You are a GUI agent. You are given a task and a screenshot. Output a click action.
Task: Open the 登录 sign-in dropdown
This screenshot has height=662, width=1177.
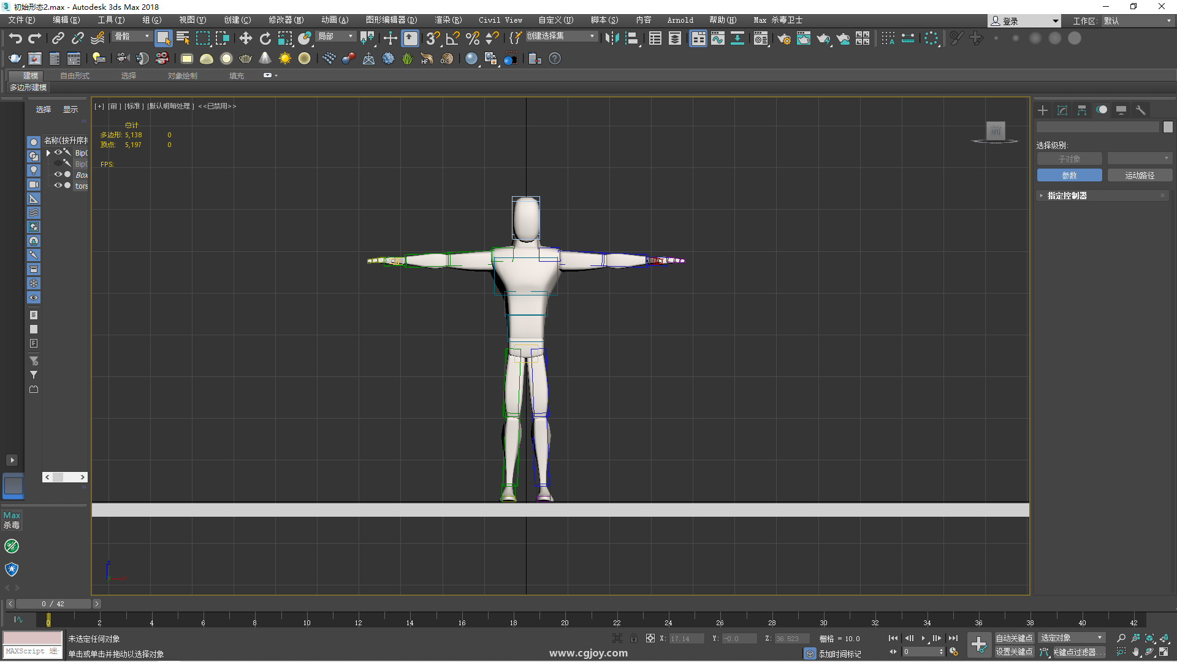point(1024,21)
